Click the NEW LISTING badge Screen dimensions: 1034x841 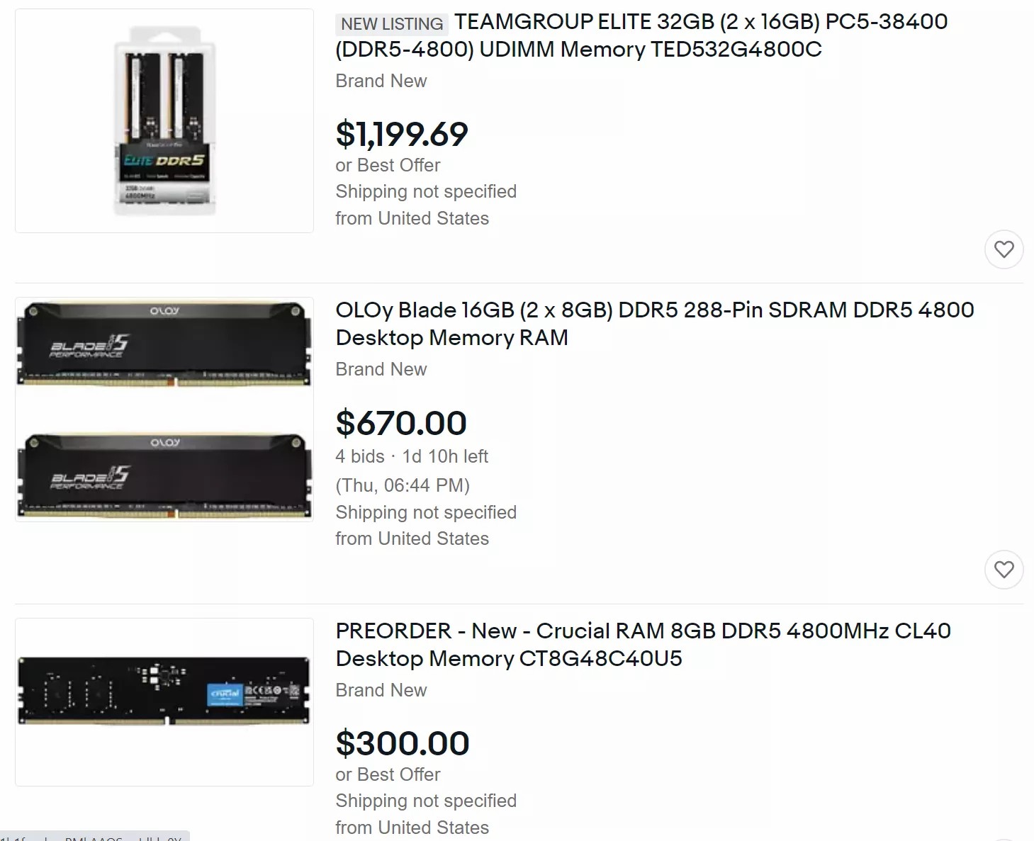point(392,24)
